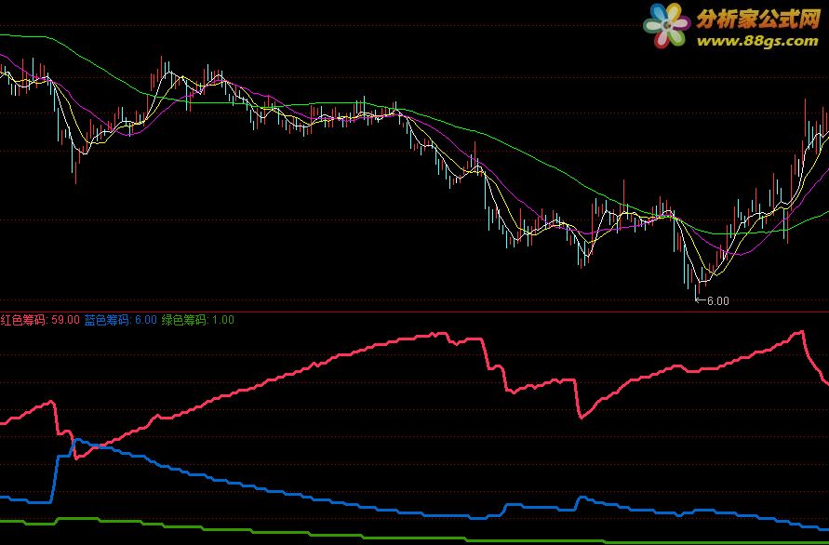Click the 绿色筹码 indicator label
This screenshot has height=545, width=829.
coord(184,320)
